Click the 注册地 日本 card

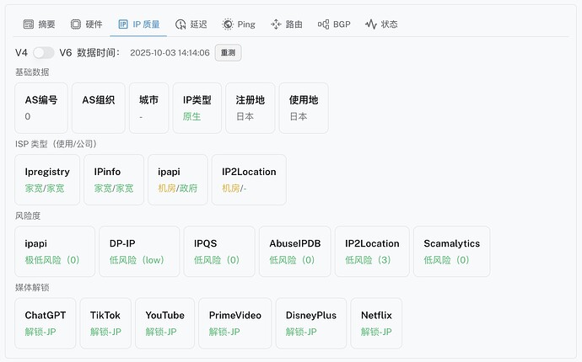[251, 108]
